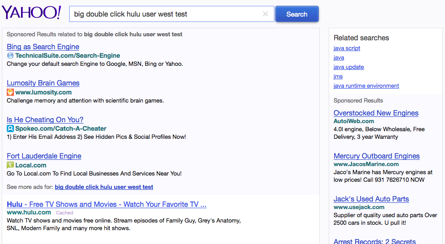This screenshot has height=244, width=445.
Task: Click 'Change your default search Engine' description
Action: pos(95,64)
